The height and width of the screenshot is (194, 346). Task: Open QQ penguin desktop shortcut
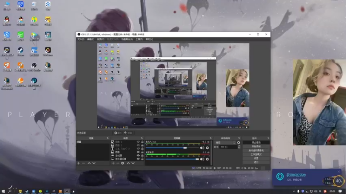coord(7,21)
